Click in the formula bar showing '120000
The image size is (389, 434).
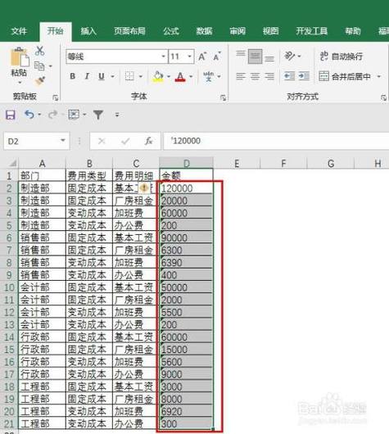coord(276,141)
